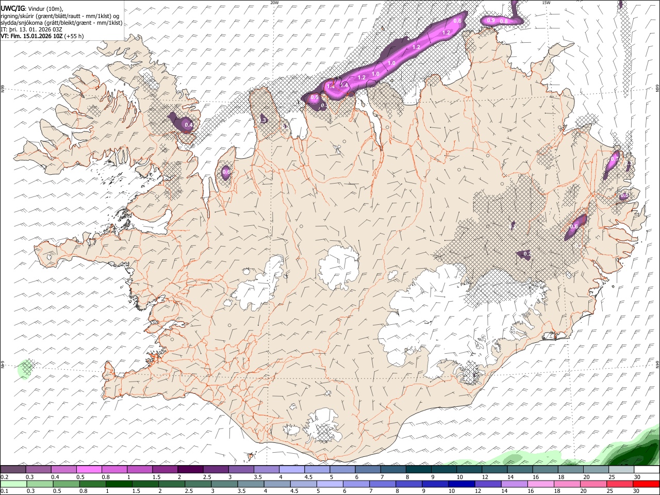This screenshot has height=495, width=660.
Task: Click the 'VT: Fim. 15.01.2026 10Z' line
Action: pos(31,36)
